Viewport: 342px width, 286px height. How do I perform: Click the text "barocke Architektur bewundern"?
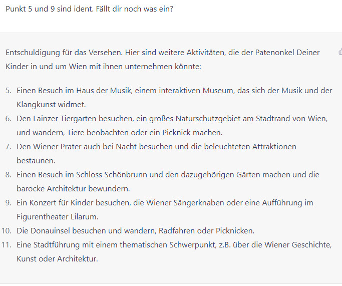tap(73, 189)
